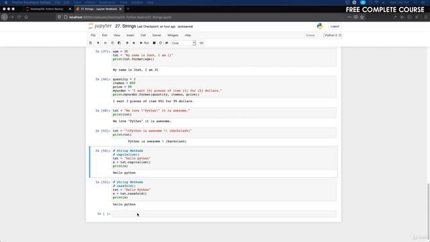Click the empty input cell at bottom
Viewport: 430px width, 242px height.
[224, 214]
